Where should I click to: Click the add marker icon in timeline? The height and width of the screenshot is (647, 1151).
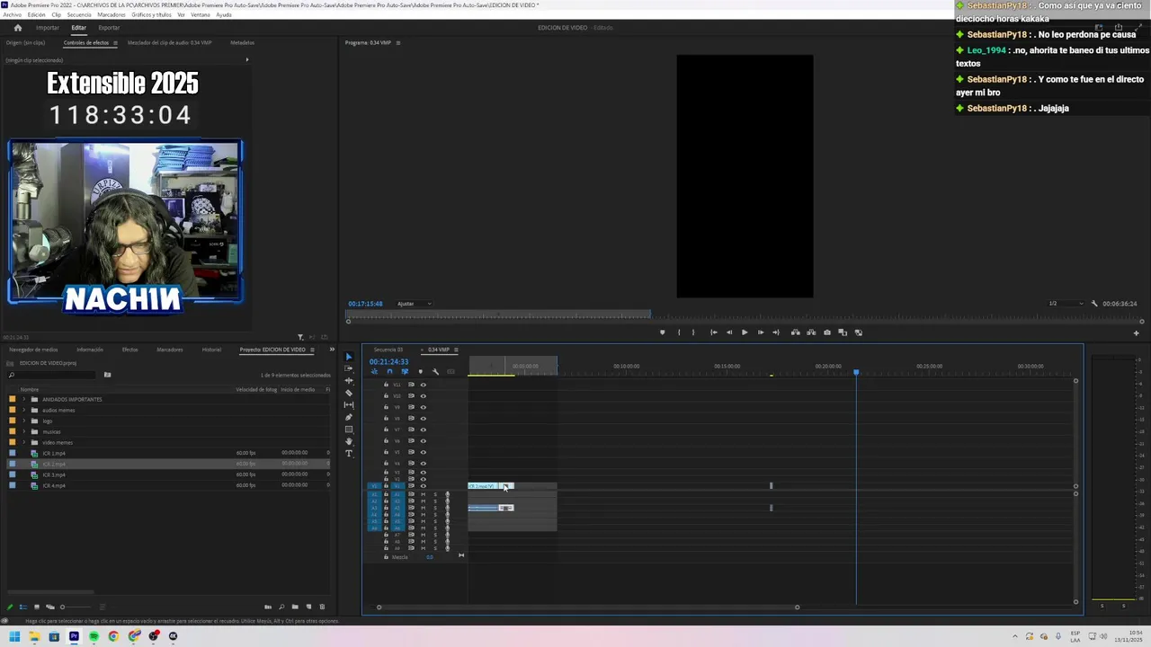(421, 372)
